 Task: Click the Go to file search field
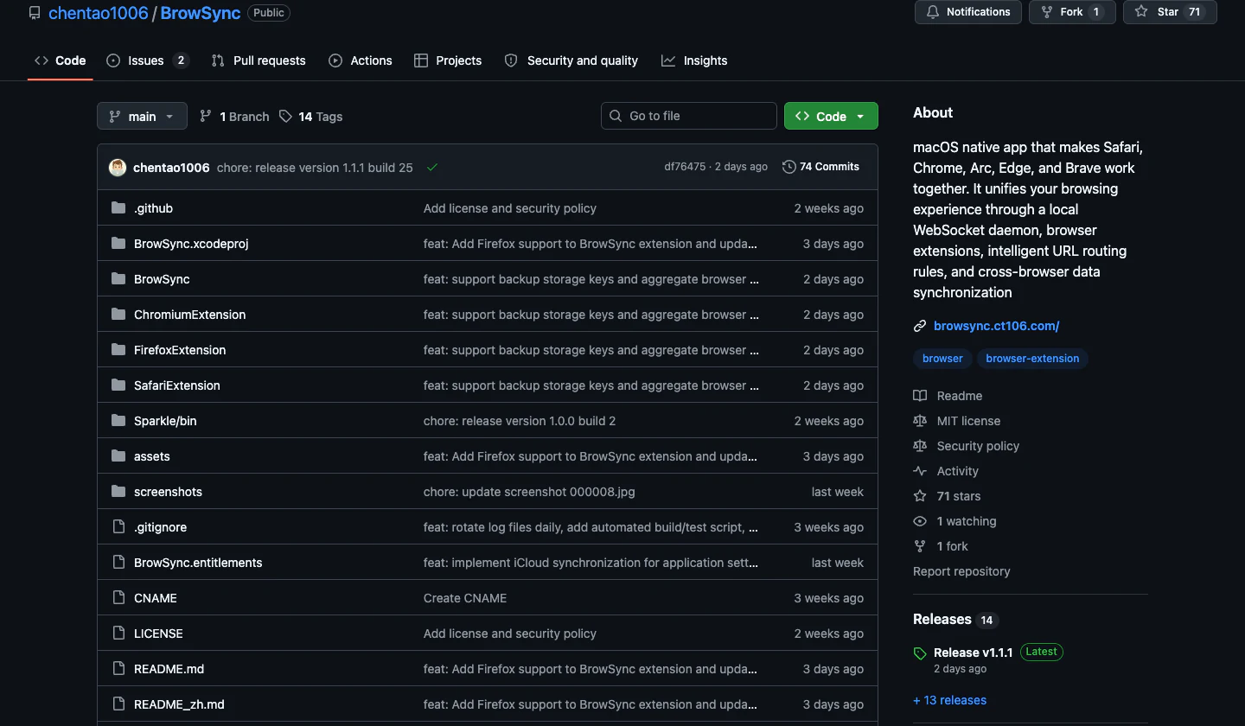[689, 116]
